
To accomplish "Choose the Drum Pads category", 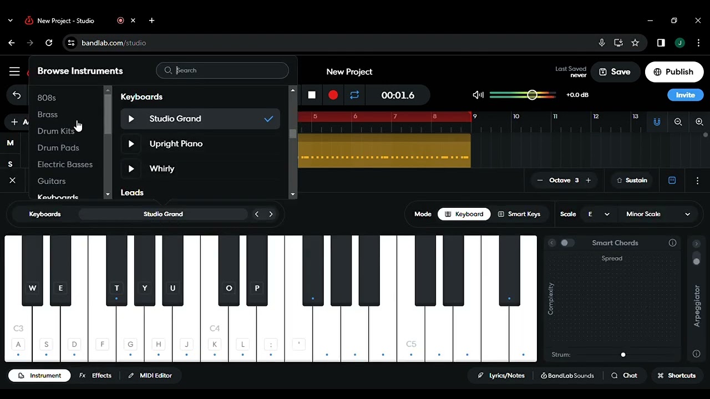I will (x=58, y=148).
